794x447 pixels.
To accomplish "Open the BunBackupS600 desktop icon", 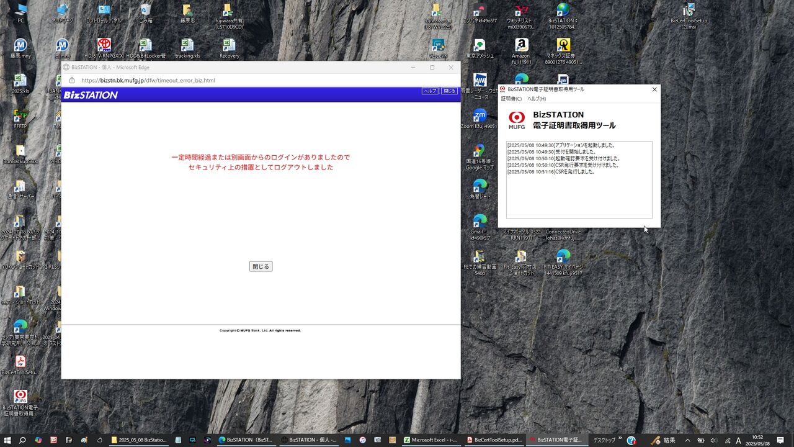I will pyautogui.click(x=20, y=155).
